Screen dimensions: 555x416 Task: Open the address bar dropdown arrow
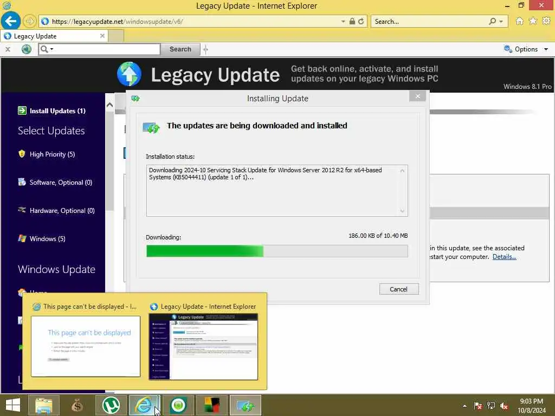coord(343,21)
